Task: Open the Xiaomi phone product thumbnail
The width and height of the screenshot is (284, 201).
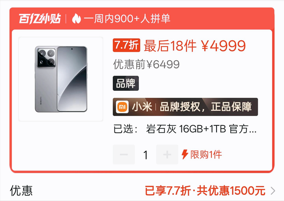Action: pos(61,79)
